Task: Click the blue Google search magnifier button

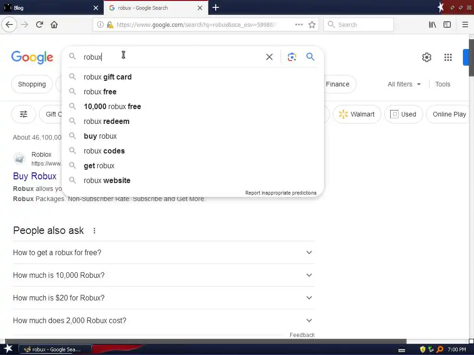Action: (310, 56)
